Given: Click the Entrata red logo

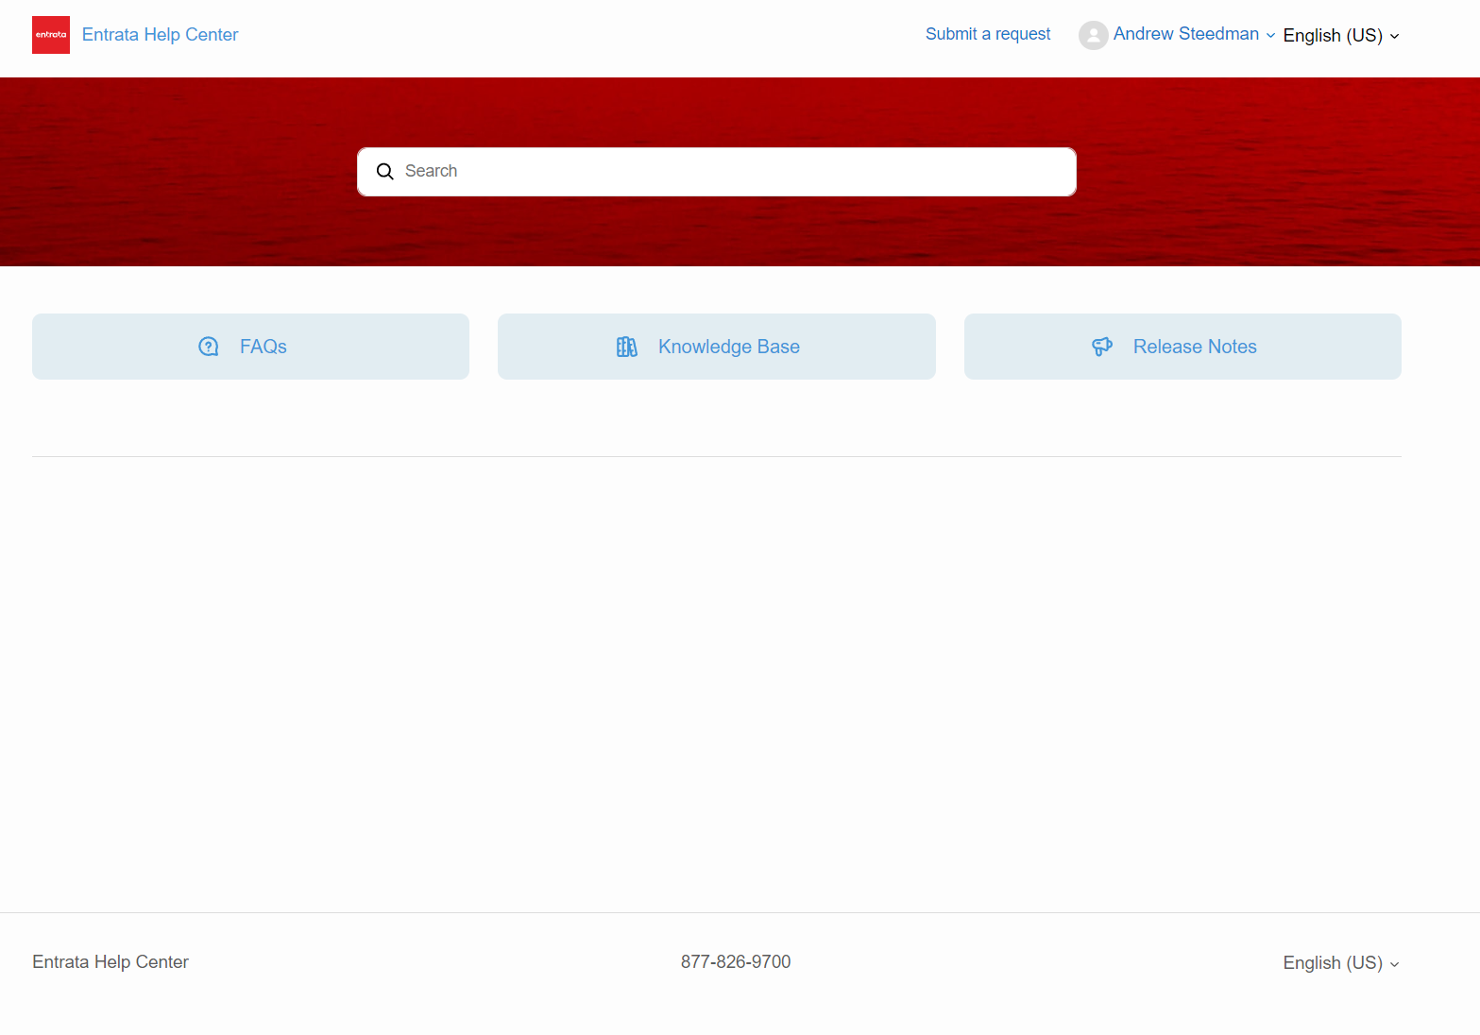Looking at the screenshot, I should (x=51, y=35).
